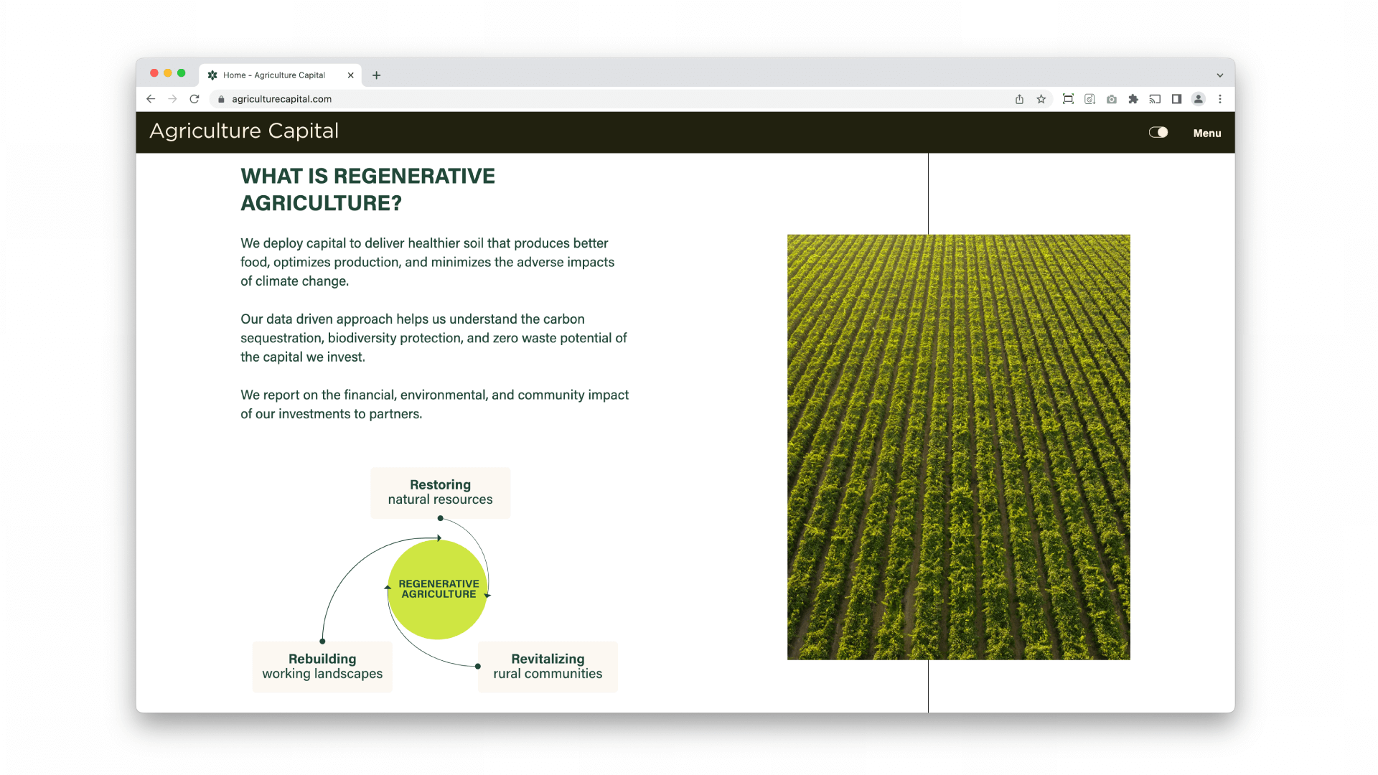This screenshot has height=775, width=1378.
Task: Expand the tab search chevron near window controls
Action: click(1219, 75)
